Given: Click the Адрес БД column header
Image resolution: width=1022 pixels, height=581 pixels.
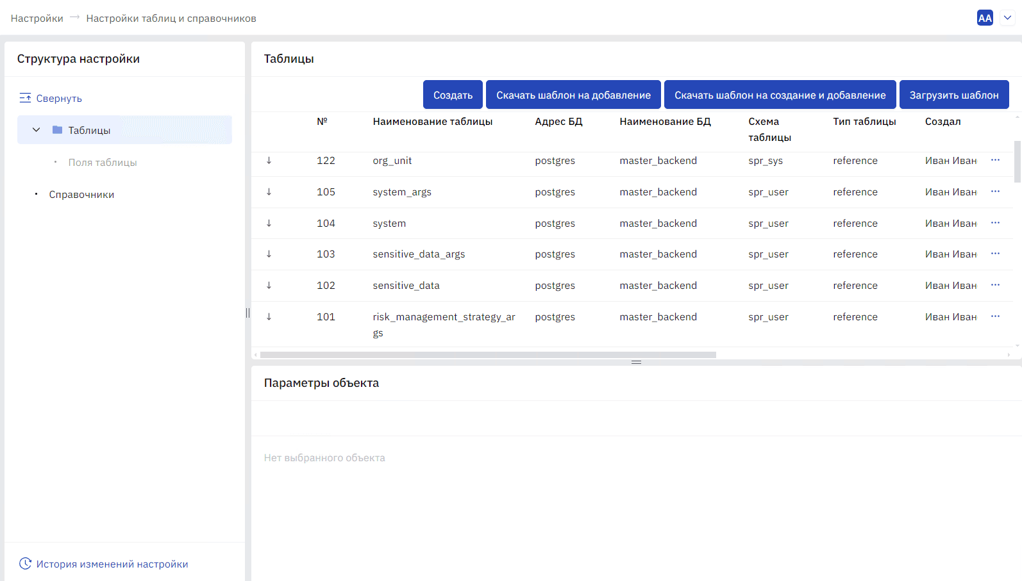Looking at the screenshot, I should pyautogui.click(x=559, y=122).
